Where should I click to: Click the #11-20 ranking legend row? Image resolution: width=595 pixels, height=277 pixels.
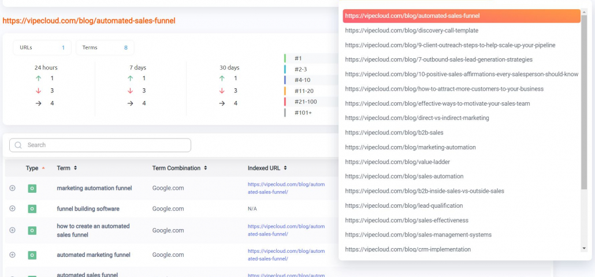tap(311, 91)
